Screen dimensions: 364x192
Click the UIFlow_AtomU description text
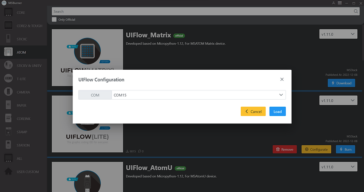171,176
